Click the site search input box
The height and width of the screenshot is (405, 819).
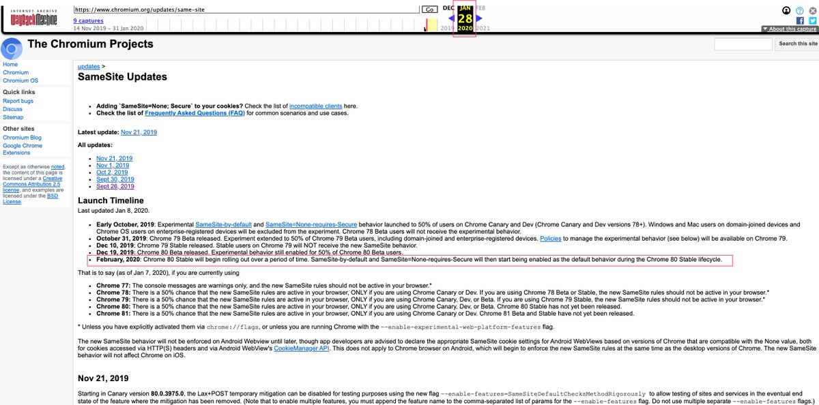(743, 44)
